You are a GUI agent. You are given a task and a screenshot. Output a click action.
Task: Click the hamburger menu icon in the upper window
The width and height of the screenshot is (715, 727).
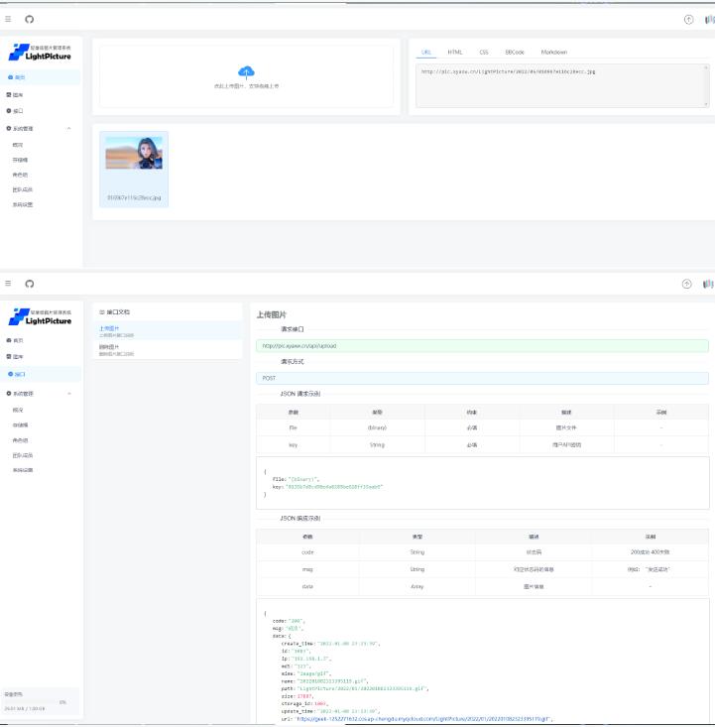tap(9, 20)
